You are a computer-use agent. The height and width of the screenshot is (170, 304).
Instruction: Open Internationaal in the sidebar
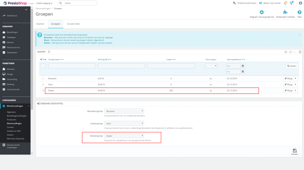pos(13,90)
